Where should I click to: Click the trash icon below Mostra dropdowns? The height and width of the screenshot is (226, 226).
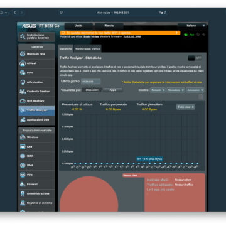coord(200,97)
